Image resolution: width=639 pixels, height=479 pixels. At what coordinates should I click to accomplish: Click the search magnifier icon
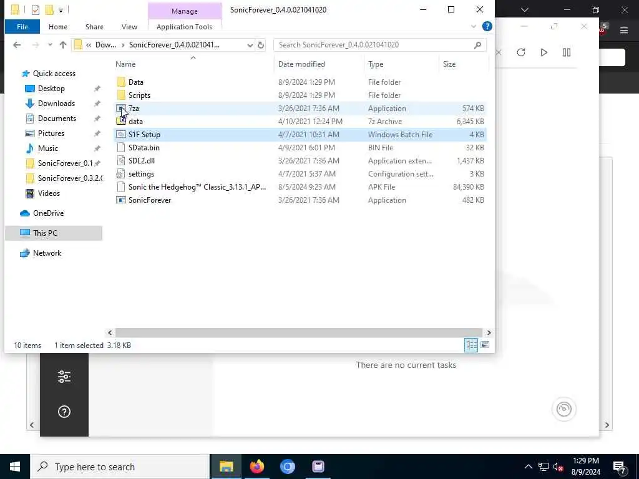(477, 45)
